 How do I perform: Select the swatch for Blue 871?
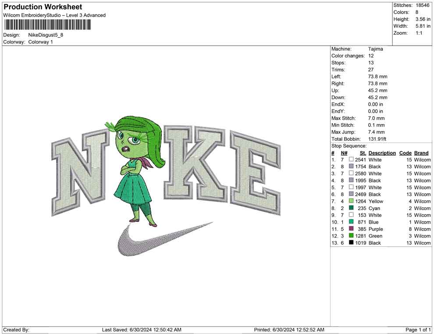[351, 222]
